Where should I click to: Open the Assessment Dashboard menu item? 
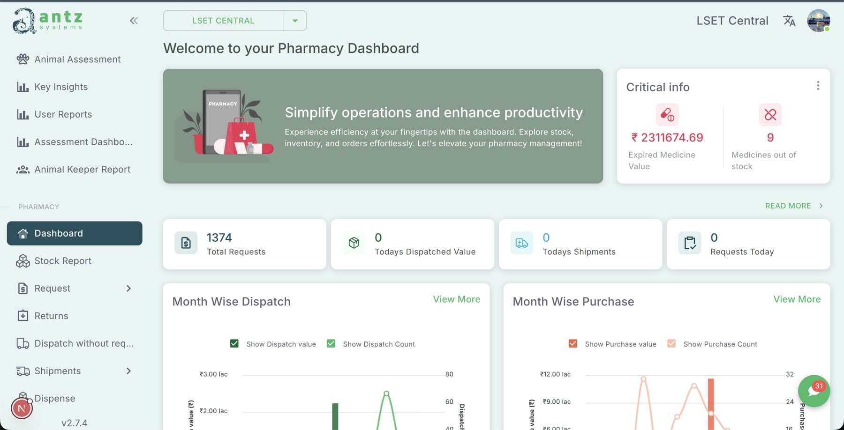[x=75, y=142]
